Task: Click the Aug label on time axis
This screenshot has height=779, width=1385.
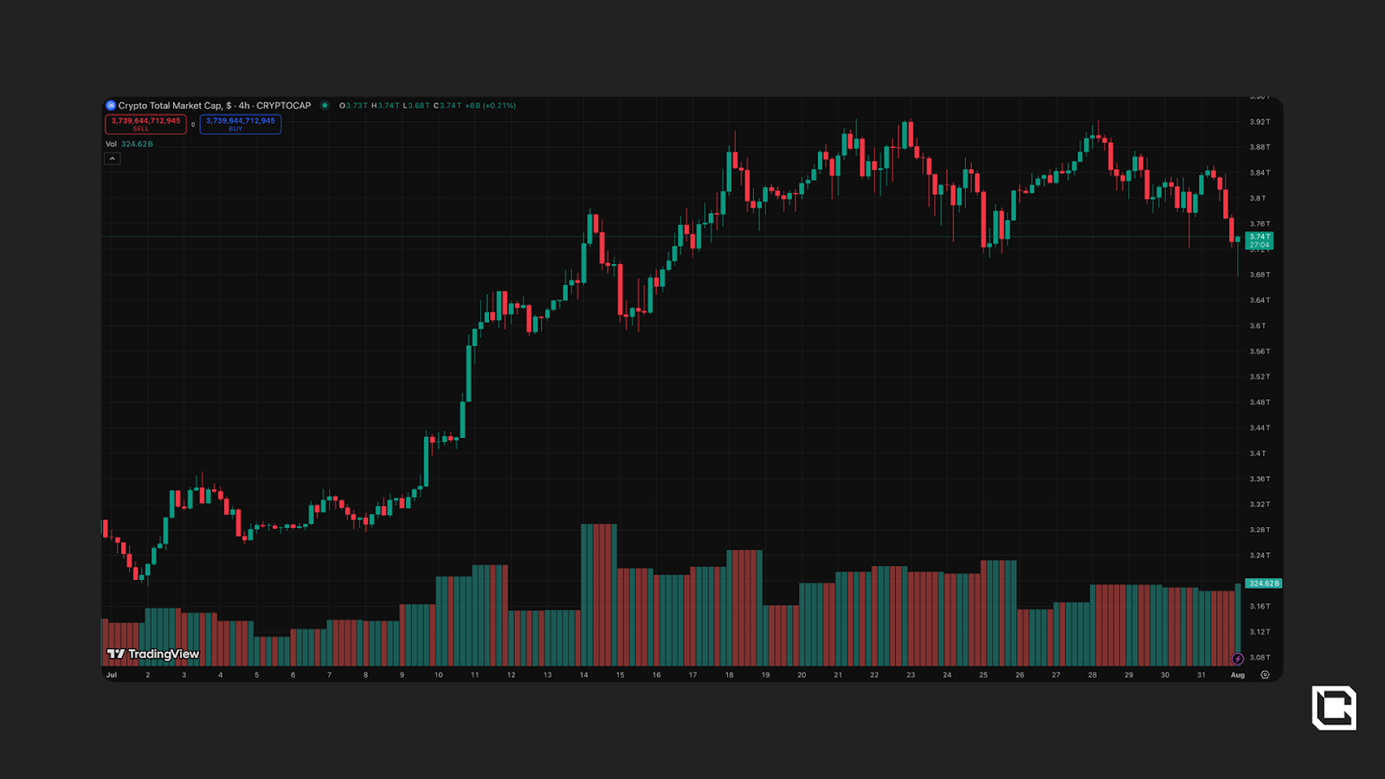Action: coord(1238,675)
